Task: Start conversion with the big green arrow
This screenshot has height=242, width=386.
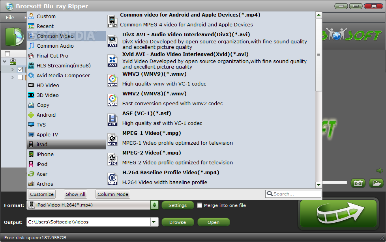Action: [338, 214]
